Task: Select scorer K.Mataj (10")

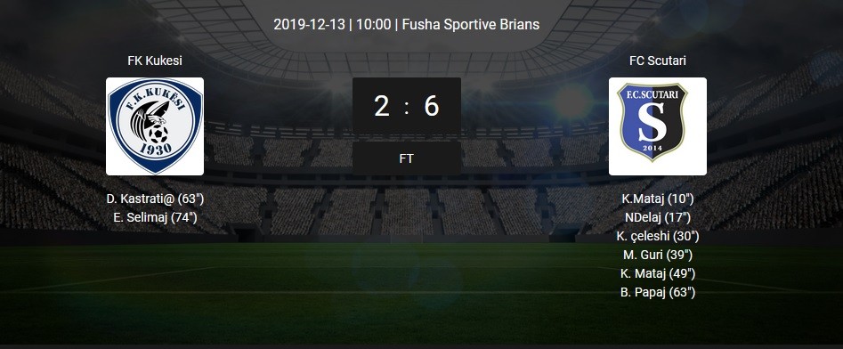Action: click(658, 199)
